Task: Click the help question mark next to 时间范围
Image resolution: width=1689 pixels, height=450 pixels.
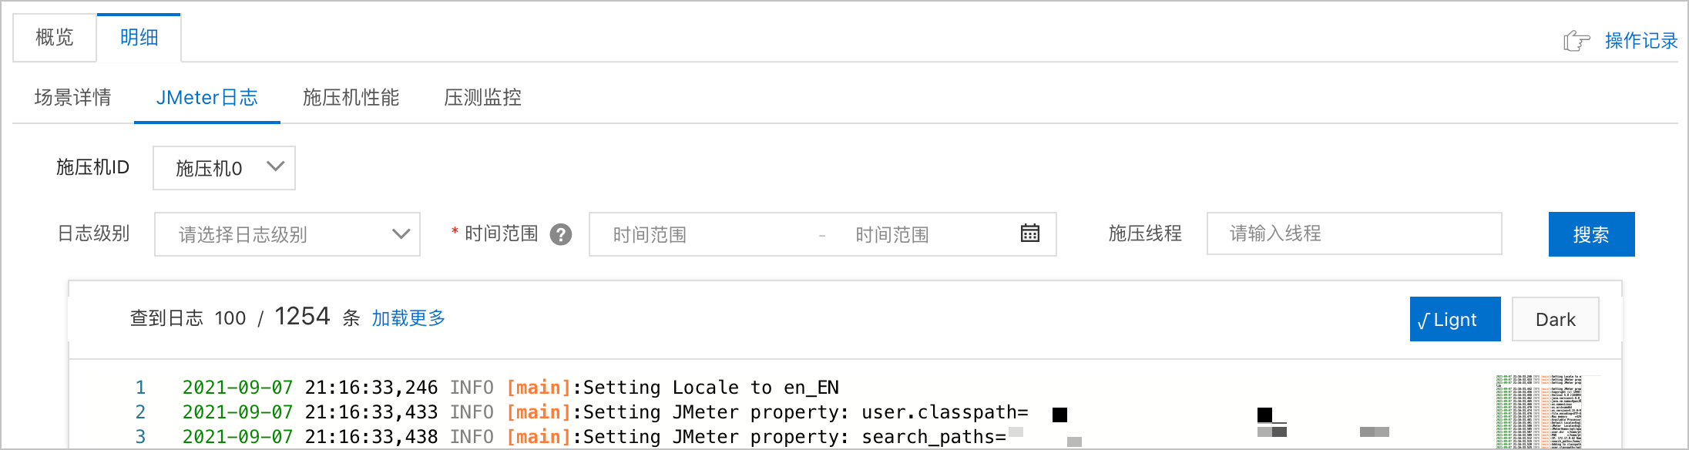Action: pyautogui.click(x=561, y=234)
